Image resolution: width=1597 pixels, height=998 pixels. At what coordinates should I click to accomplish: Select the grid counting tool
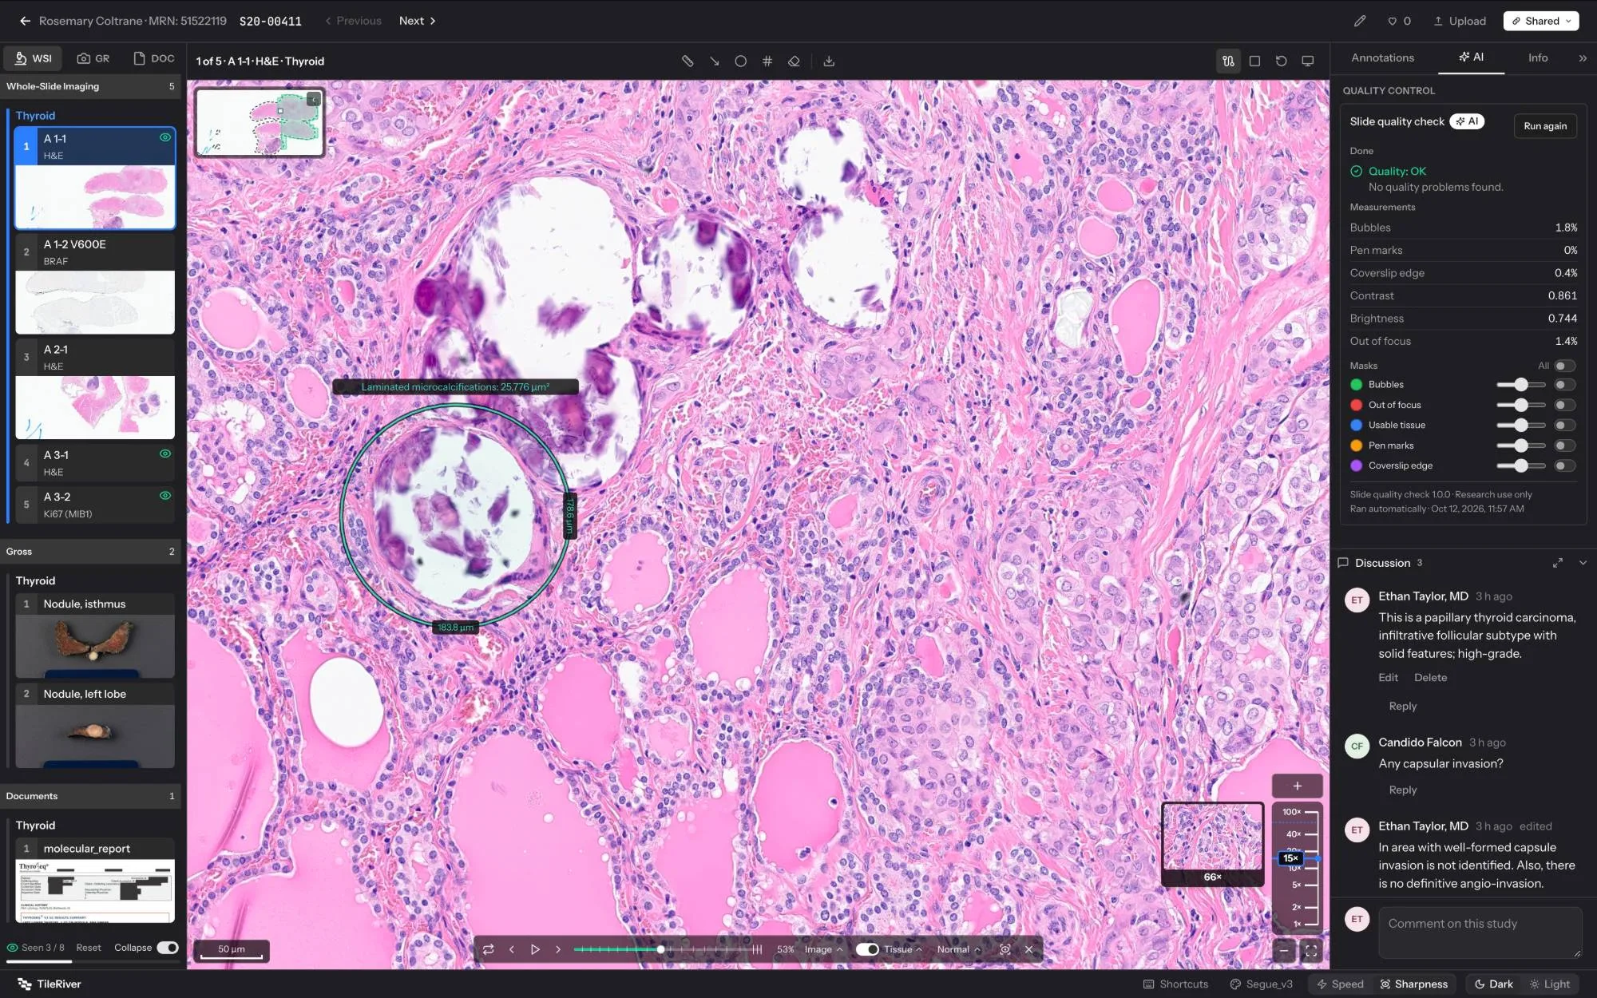tap(767, 61)
